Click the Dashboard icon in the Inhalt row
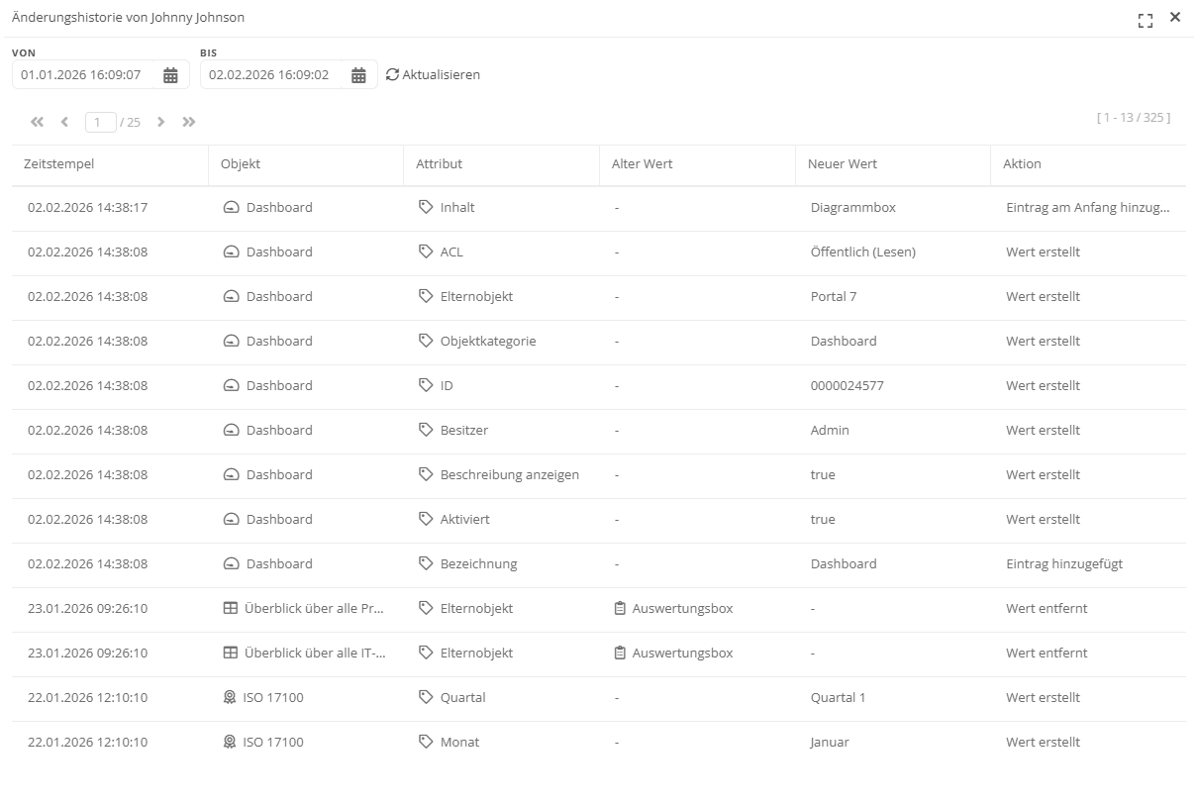 [x=231, y=208]
